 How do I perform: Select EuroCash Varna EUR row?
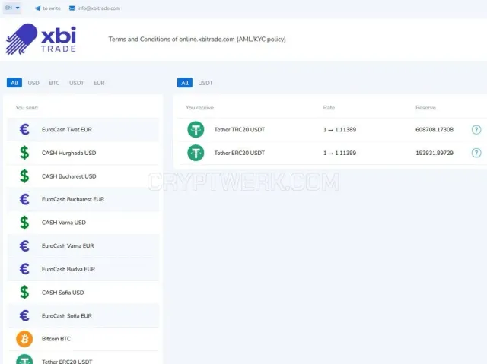(x=83, y=246)
